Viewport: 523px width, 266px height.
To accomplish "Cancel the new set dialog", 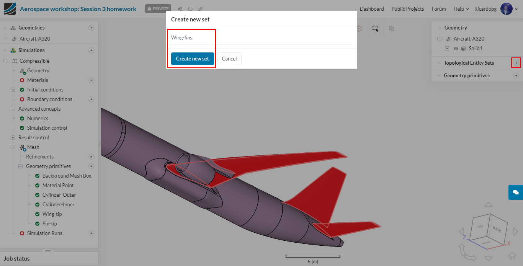I will coord(229,59).
